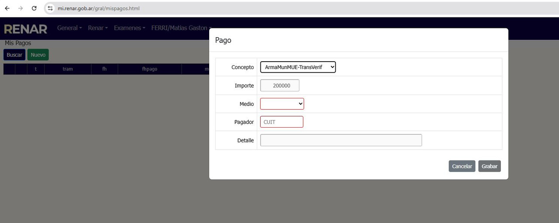559x223 pixels.
Task: Open the Examenes menu
Action: coord(130,28)
